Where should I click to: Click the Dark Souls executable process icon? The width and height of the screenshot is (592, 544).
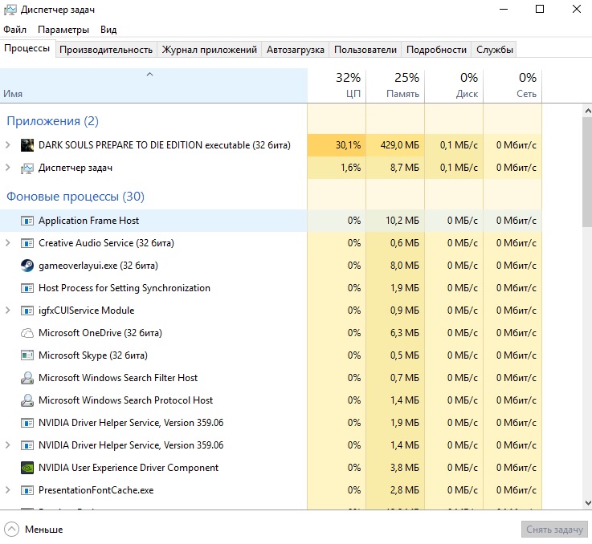(x=27, y=145)
